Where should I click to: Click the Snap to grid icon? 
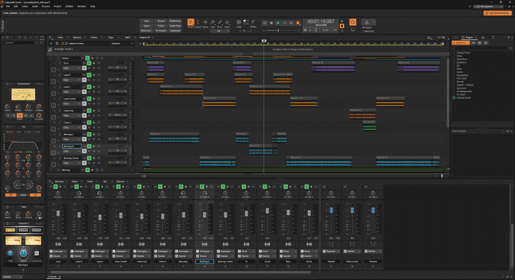click(238, 21)
